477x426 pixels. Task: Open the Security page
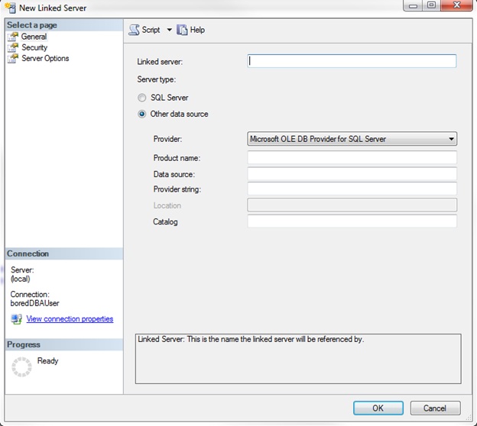coord(34,47)
